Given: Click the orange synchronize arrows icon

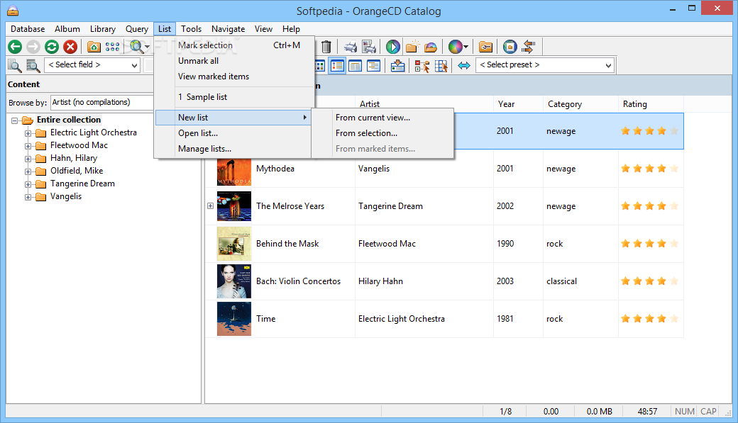Looking at the screenshot, I should [529, 47].
